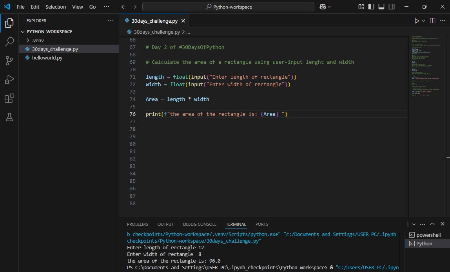450x272 pixels.
Task: Go back using the left arrow
Action: tap(124, 7)
